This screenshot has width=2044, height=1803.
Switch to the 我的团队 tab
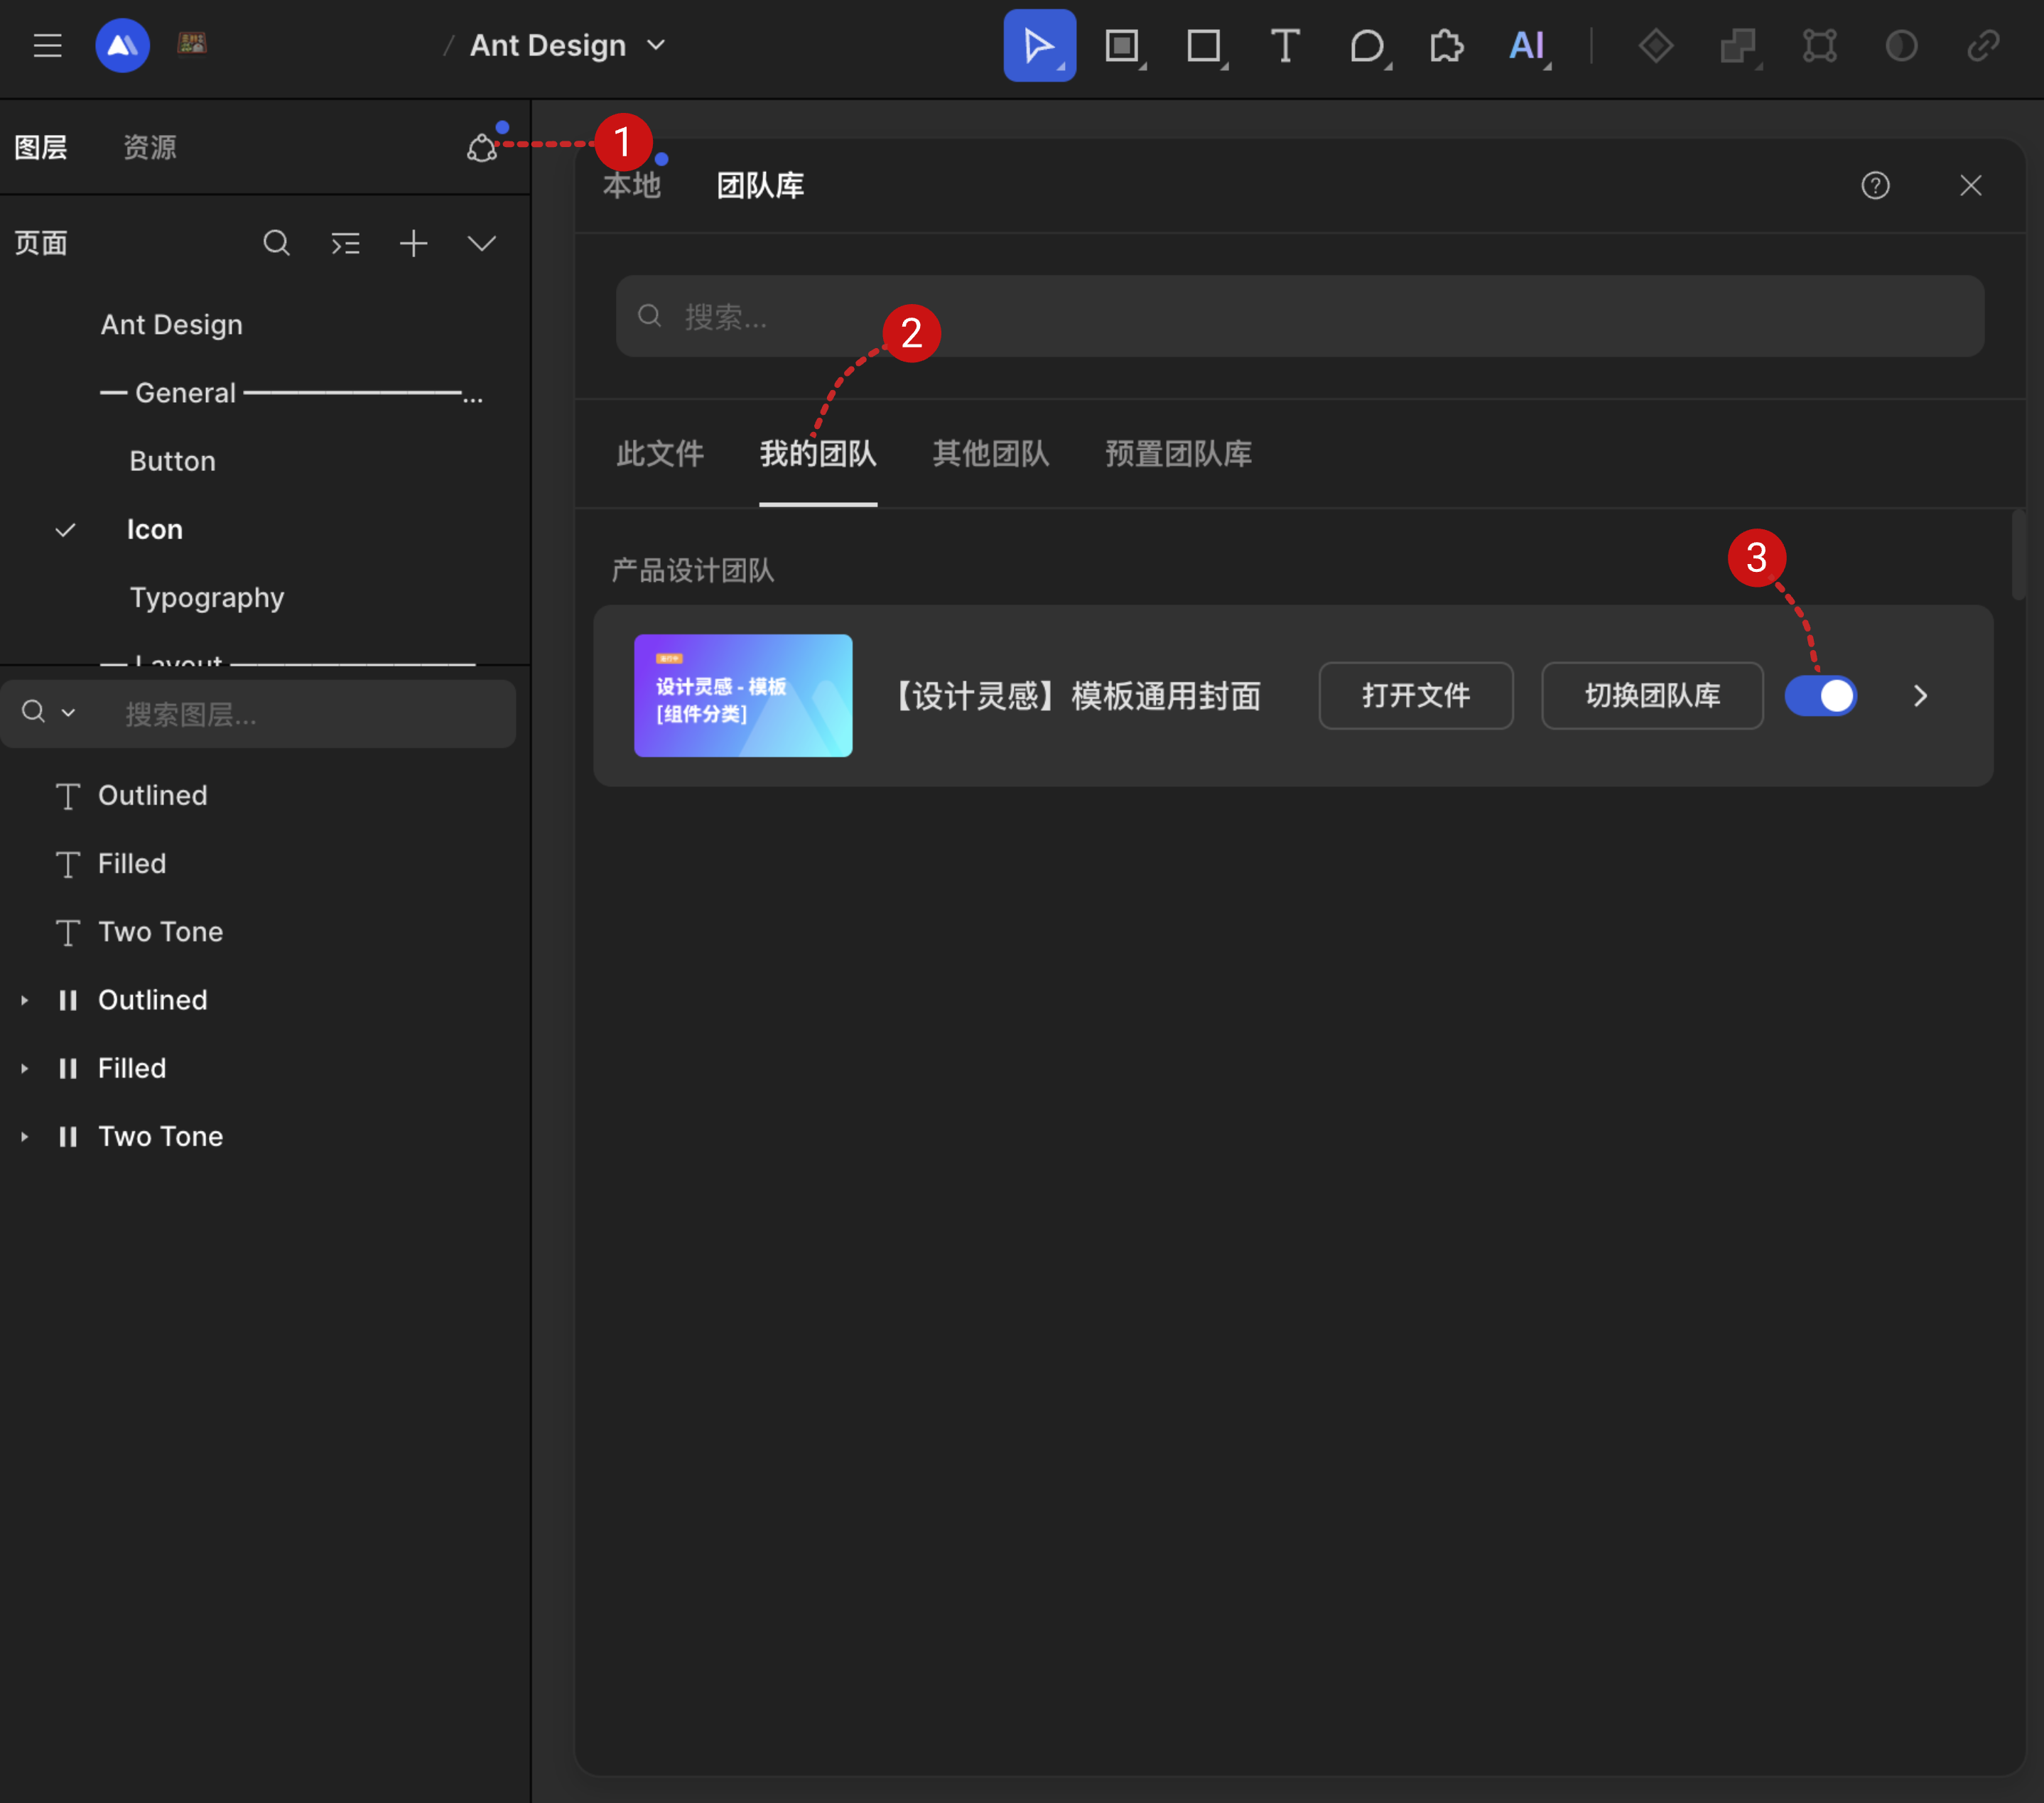coord(818,454)
